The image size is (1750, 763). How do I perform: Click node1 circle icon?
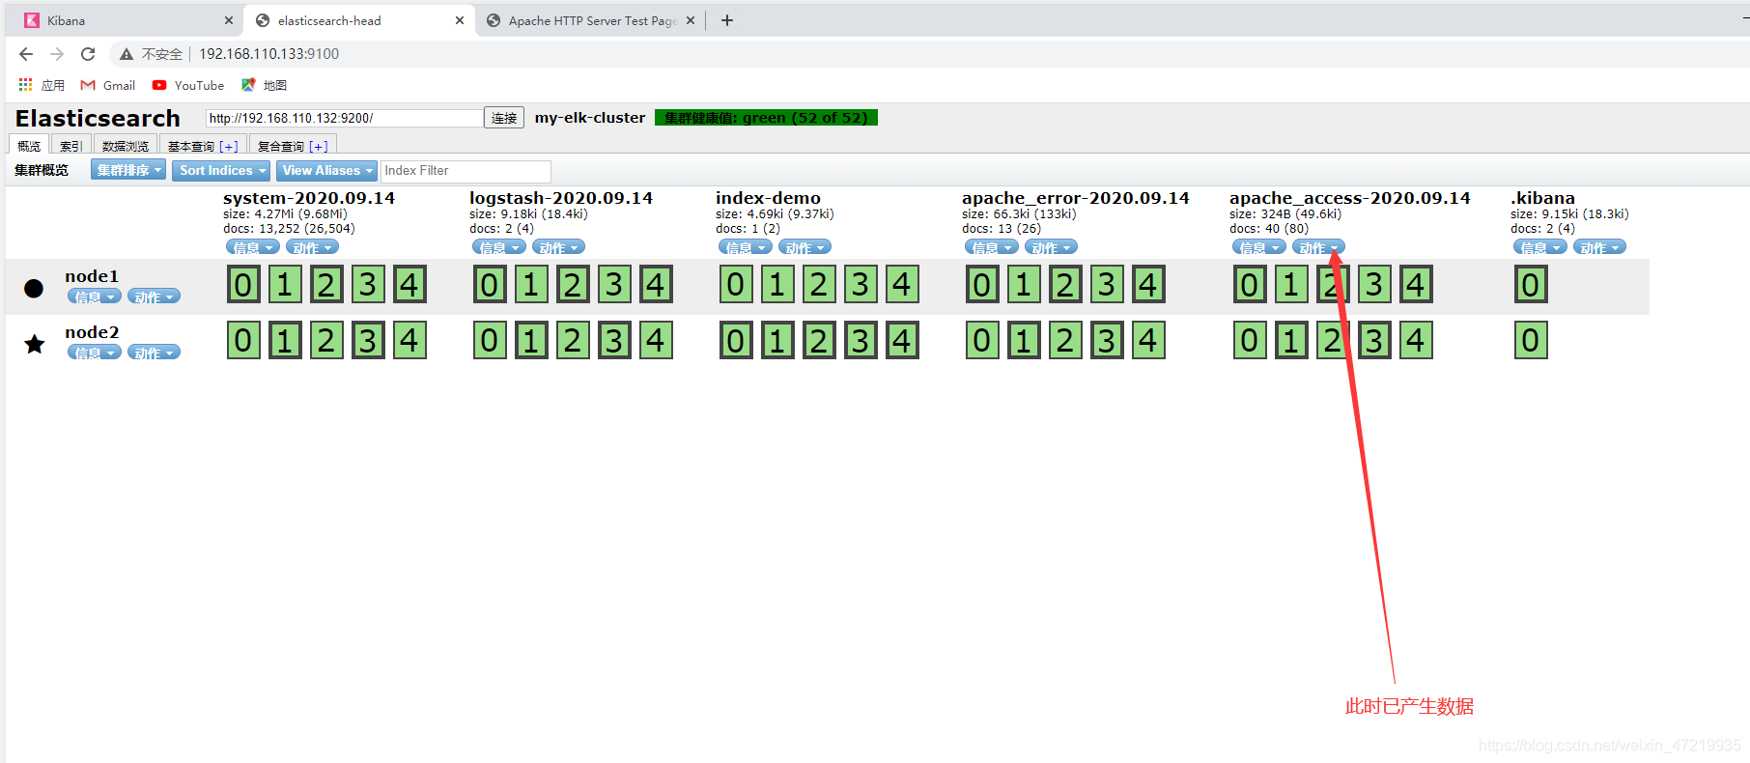coord(34,288)
